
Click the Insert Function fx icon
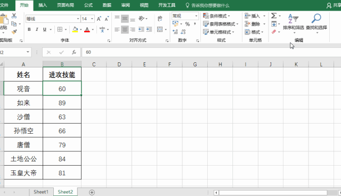pyautogui.click(x=74, y=52)
